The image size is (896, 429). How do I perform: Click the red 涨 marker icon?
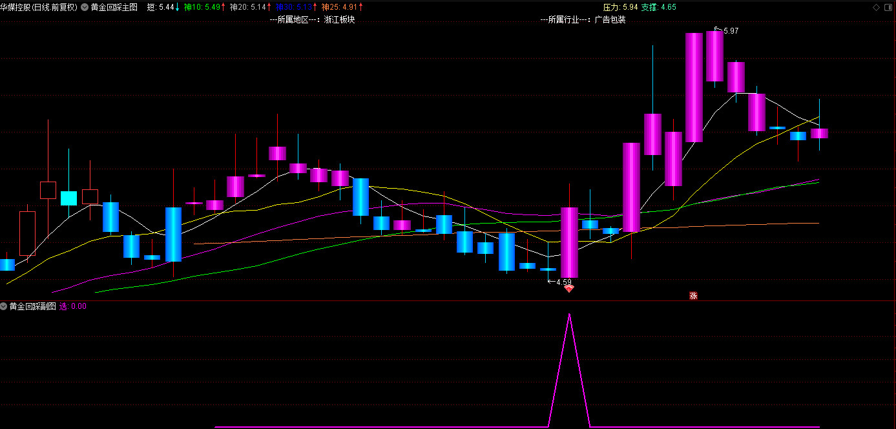[x=693, y=296]
